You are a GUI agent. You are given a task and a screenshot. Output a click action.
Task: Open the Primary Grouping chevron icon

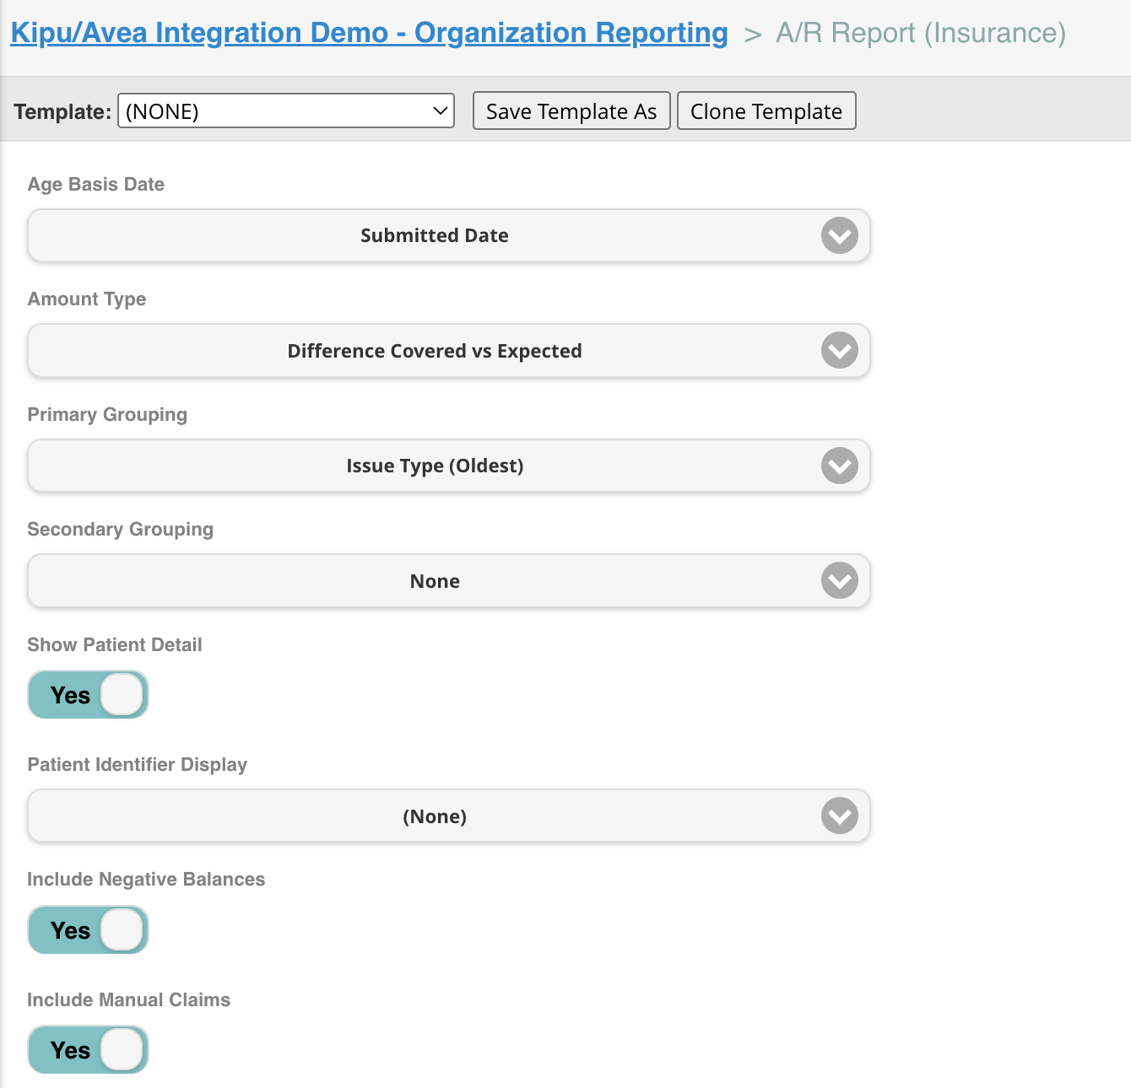pos(839,466)
